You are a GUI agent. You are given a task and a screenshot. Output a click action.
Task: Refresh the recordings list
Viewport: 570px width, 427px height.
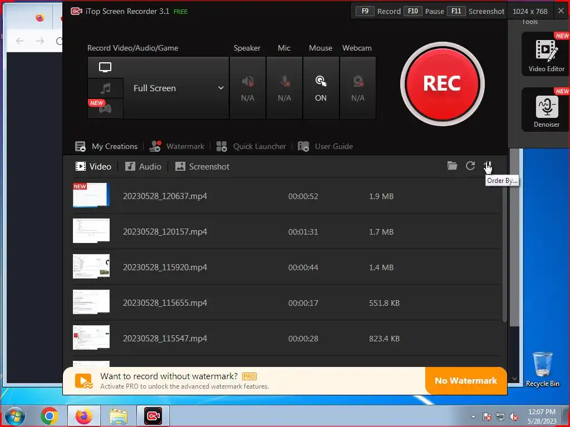click(470, 166)
